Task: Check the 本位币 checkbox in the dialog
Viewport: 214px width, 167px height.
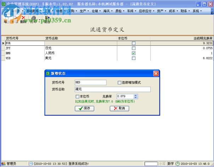Action: point(77,96)
